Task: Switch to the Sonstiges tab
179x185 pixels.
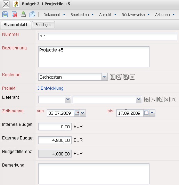Action: 43,25
